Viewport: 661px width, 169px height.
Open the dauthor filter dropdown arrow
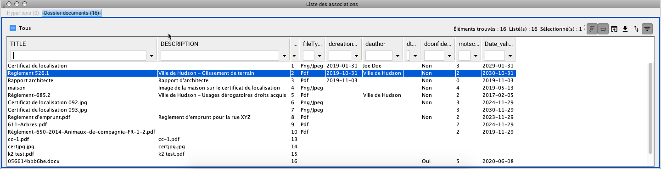point(397,56)
